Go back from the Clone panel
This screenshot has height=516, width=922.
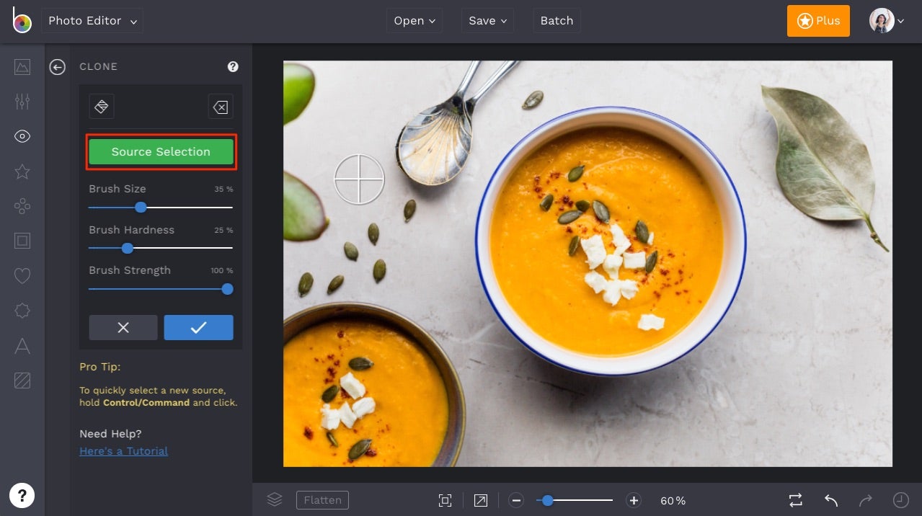(58, 67)
